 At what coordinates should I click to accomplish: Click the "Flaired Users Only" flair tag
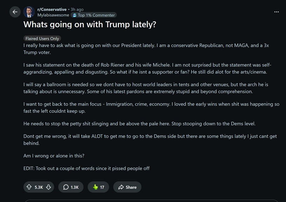click(42, 38)
